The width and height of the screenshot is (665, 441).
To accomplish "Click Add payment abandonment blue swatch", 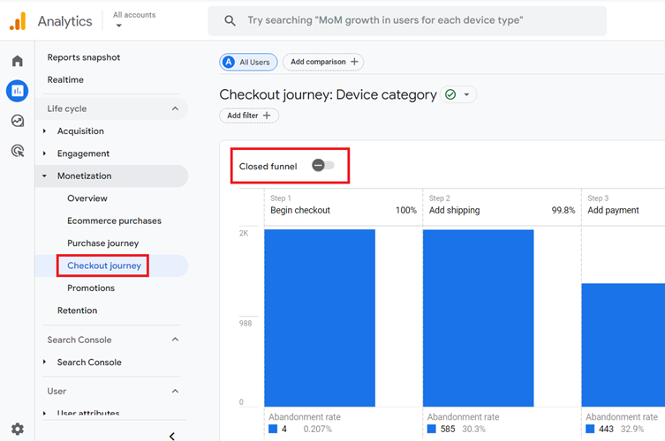I will [x=590, y=429].
